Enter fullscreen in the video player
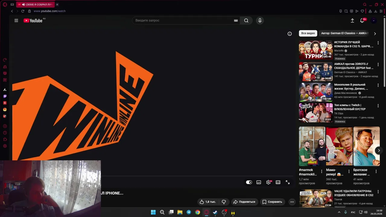 pos(288,182)
